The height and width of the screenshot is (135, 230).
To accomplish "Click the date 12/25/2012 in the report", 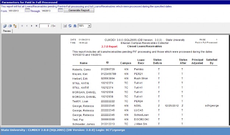I will tap(171, 106).
